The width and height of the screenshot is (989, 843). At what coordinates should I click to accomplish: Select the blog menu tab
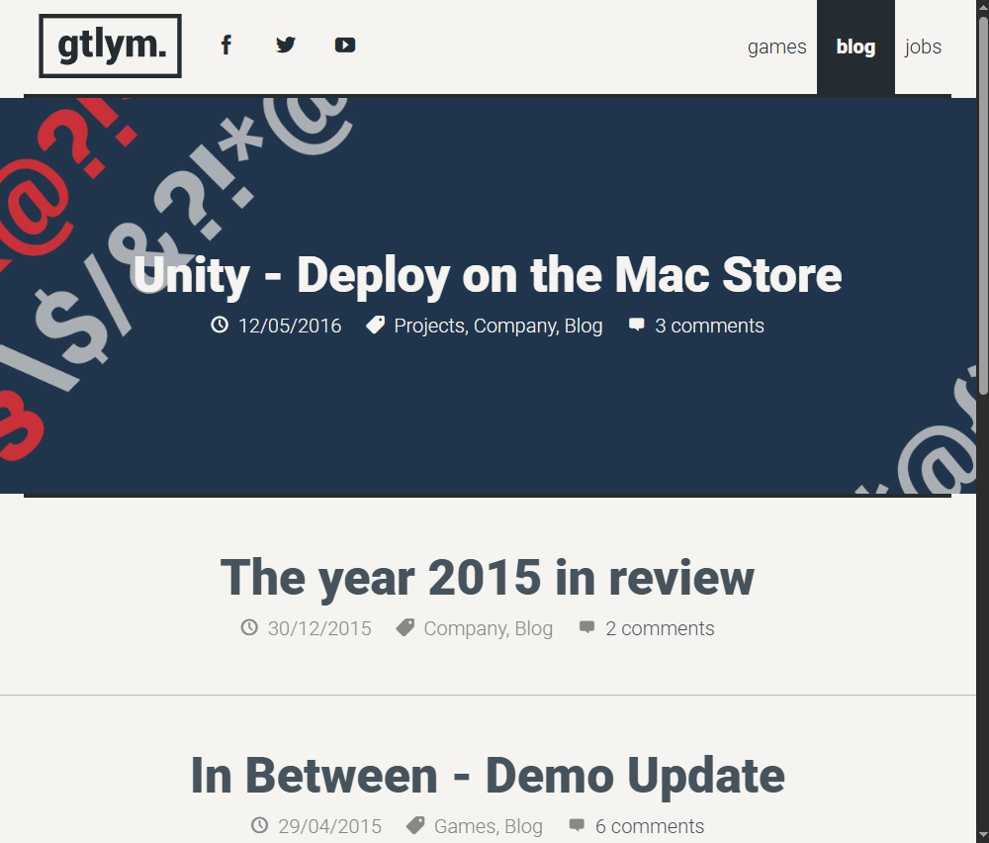855,47
